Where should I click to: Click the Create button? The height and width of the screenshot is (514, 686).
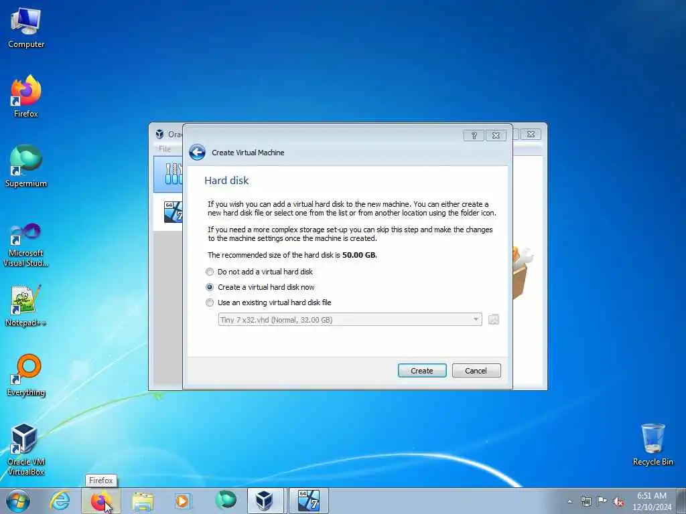pos(422,371)
